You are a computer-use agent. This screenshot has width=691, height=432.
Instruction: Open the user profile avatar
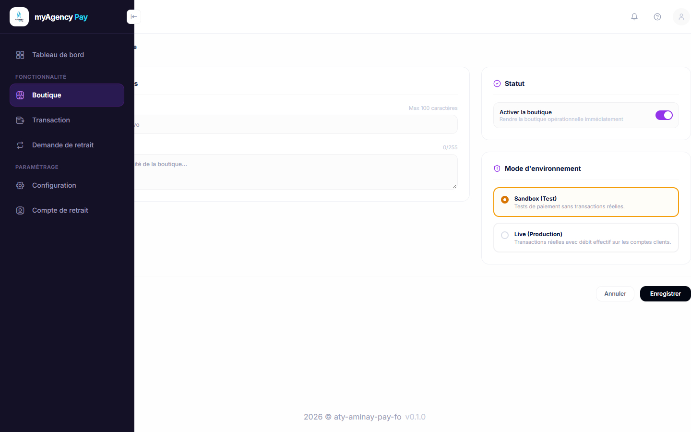tap(681, 17)
